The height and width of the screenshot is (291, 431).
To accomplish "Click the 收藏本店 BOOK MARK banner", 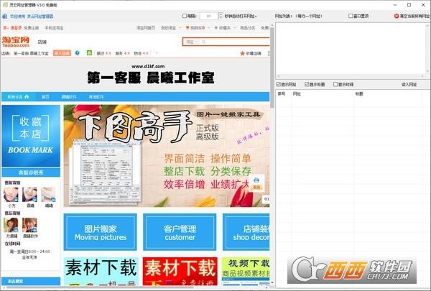I will 31,136.
